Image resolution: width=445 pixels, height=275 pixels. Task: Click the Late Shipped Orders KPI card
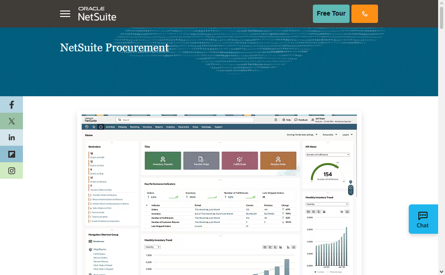(278, 195)
